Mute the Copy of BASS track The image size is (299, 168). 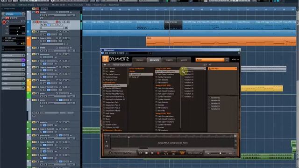[x=34, y=38]
